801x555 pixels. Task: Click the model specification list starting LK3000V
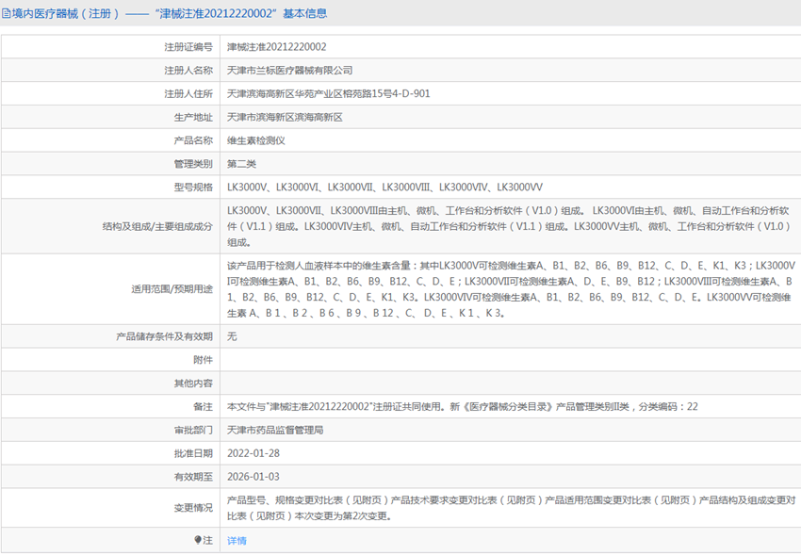[x=384, y=188]
